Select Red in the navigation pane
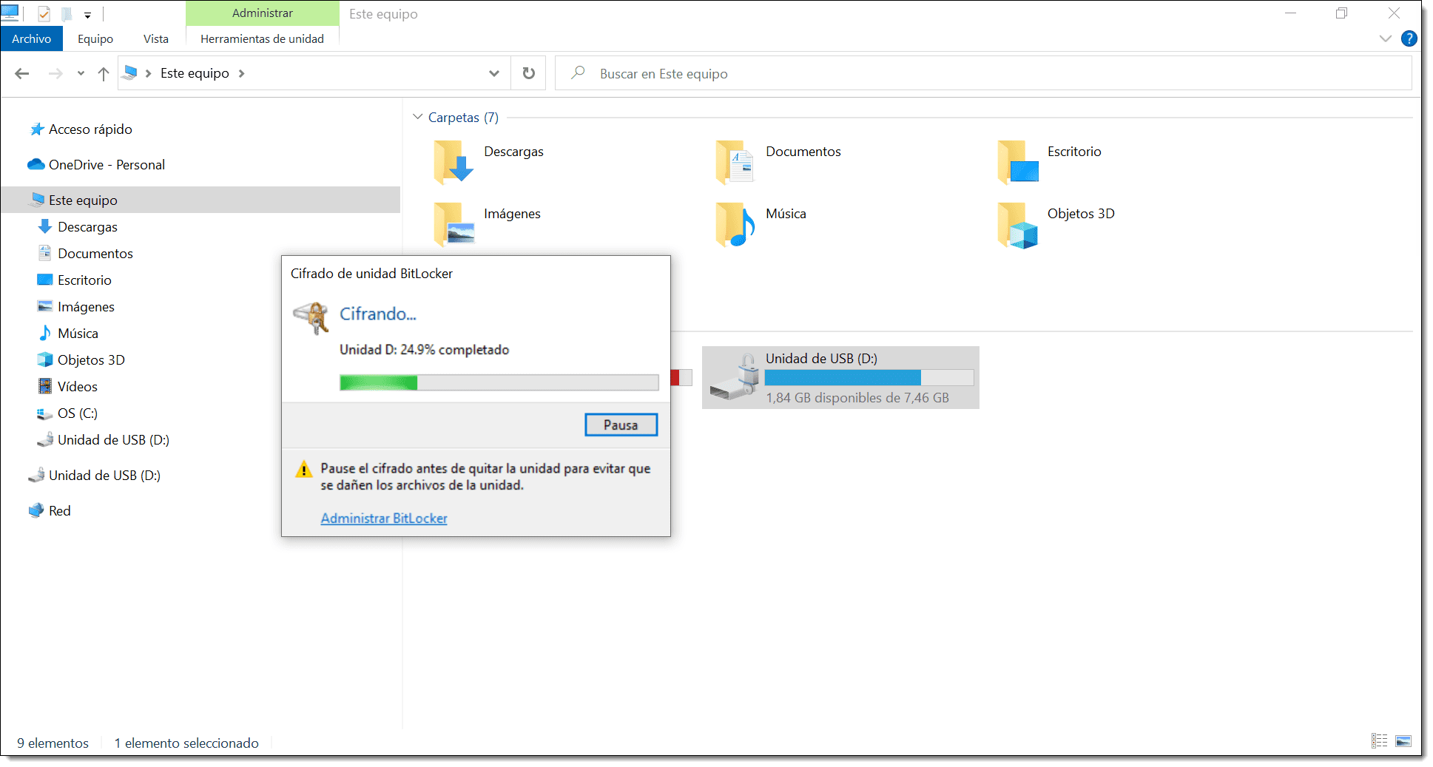Viewport: 1433px width, 767px height. (59, 511)
